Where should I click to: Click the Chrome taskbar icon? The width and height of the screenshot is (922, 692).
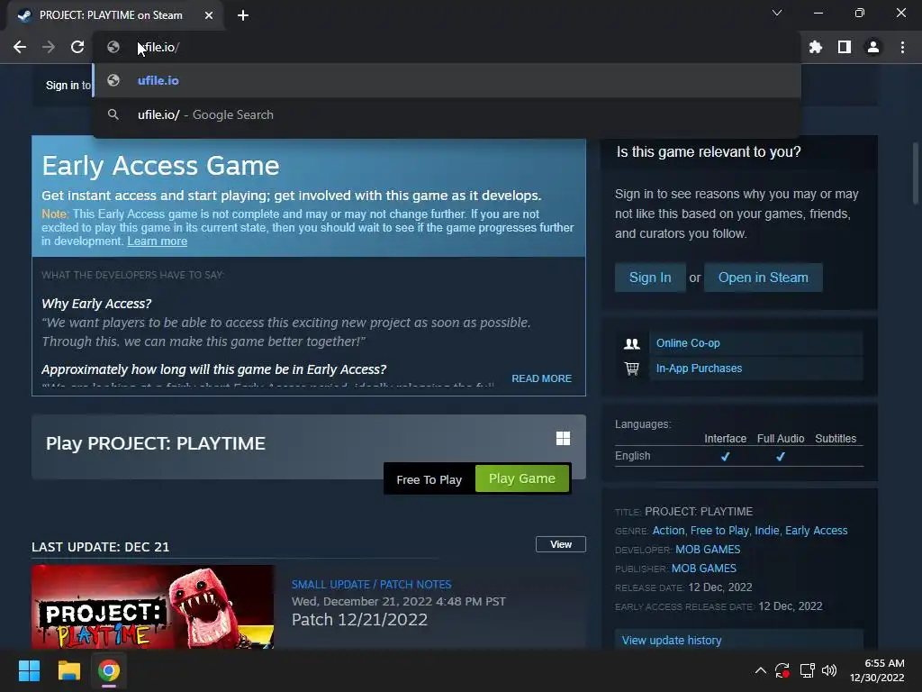(x=109, y=670)
